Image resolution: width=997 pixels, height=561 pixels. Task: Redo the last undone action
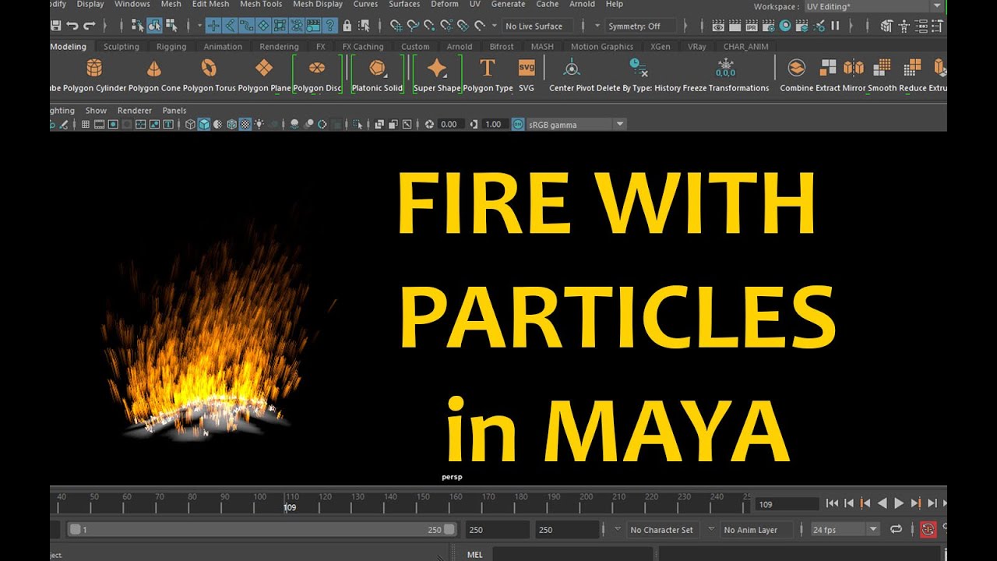(89, 26)
